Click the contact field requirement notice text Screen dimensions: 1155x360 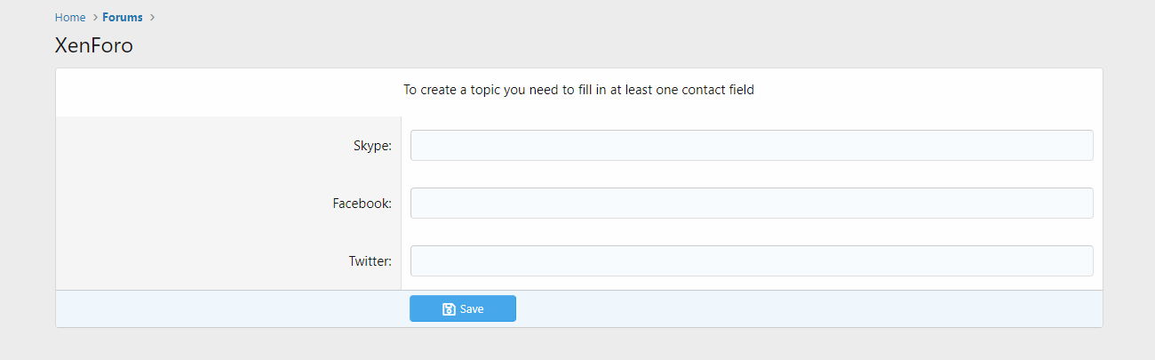point(578,90)
